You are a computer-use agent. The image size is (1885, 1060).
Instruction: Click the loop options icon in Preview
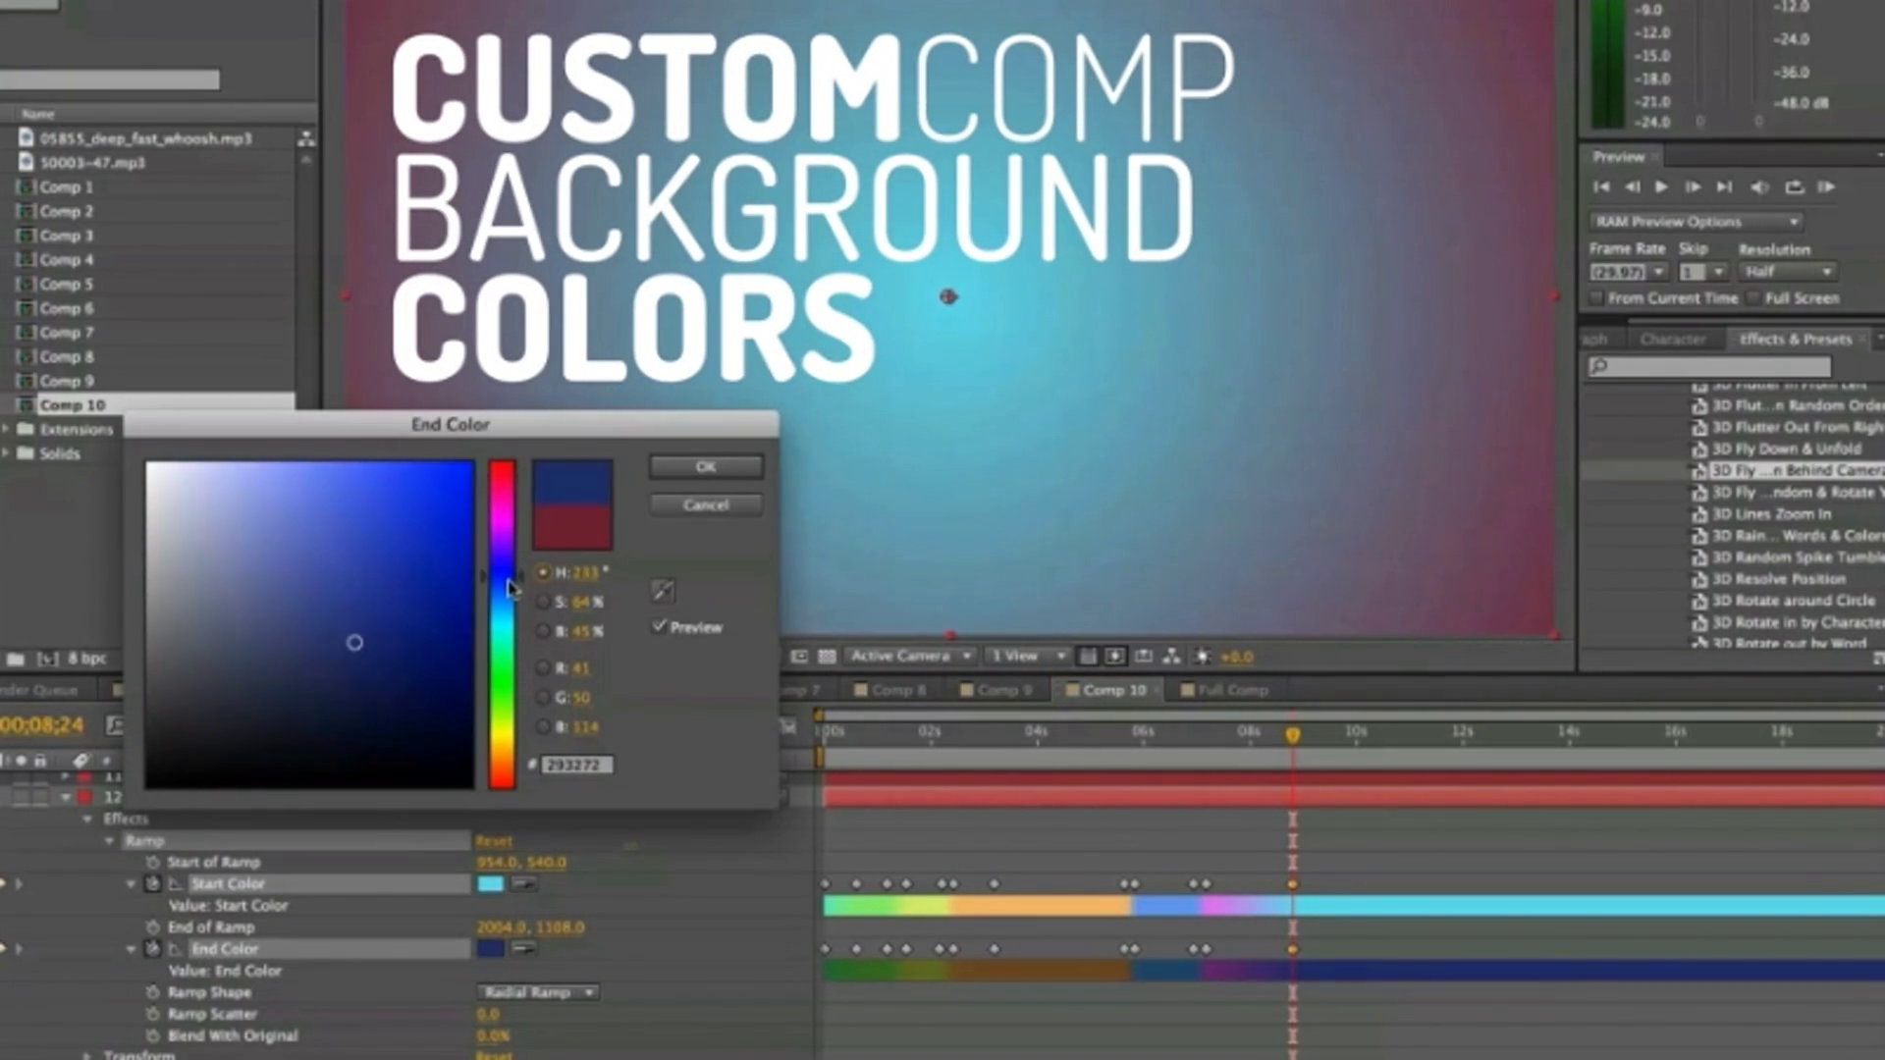click(1794, 186)
